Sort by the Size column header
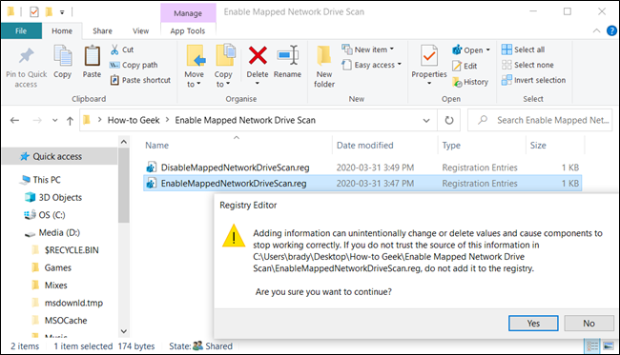This screenshot has width=620, height=355. coord(538,146)
